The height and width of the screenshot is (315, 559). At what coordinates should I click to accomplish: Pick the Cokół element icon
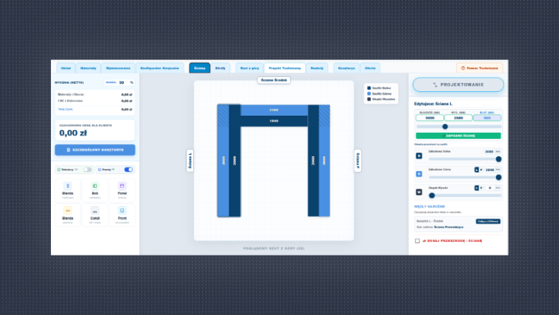(x=95, y=210)
